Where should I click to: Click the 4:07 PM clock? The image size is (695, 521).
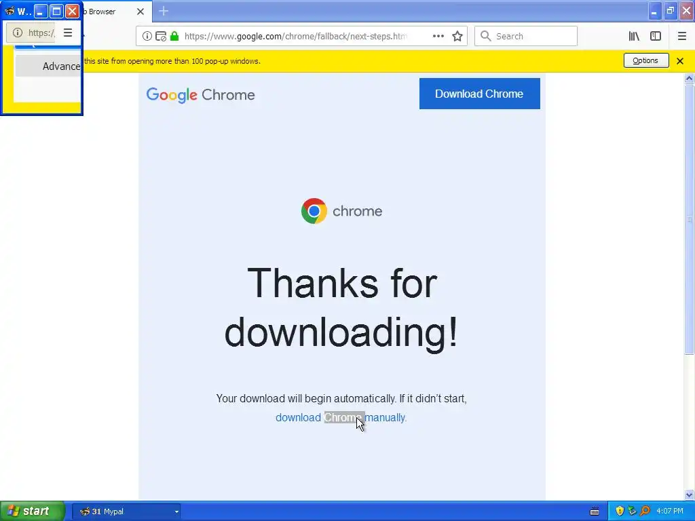670,512
